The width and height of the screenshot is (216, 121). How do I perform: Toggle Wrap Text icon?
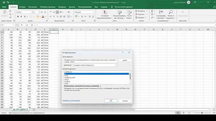[x=69, y=12]
